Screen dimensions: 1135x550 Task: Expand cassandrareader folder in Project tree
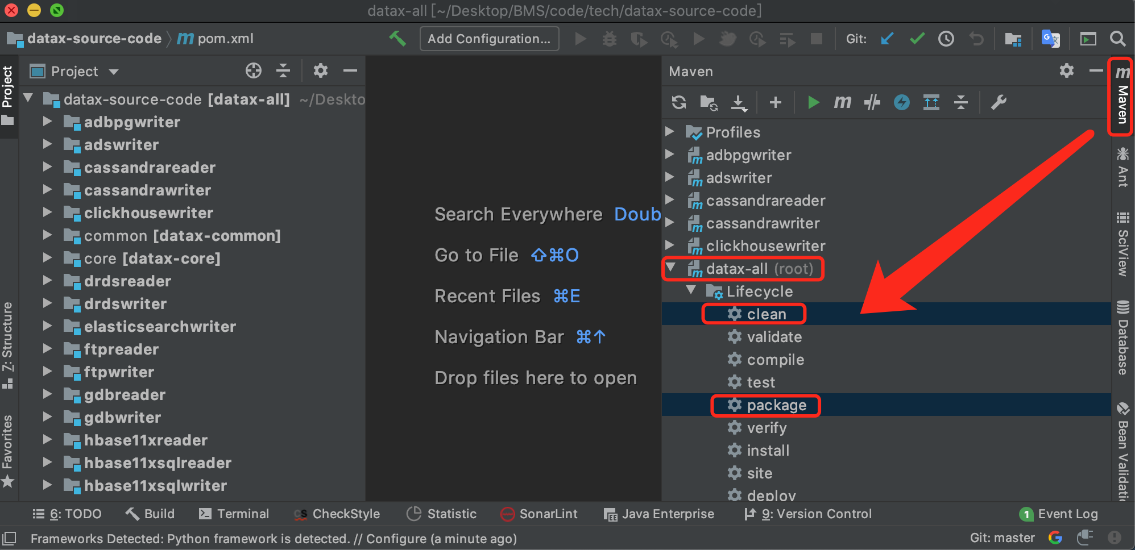[48, 167]
